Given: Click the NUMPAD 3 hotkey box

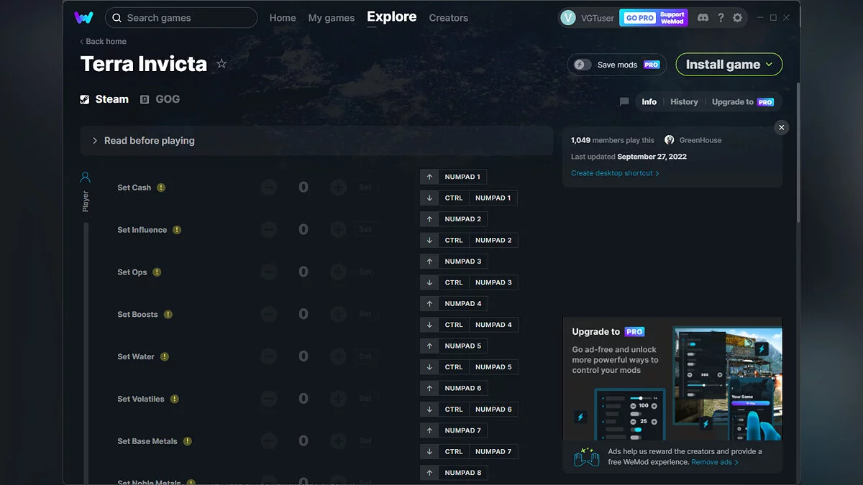Looking at the screenshot, I should pos(463,262).
